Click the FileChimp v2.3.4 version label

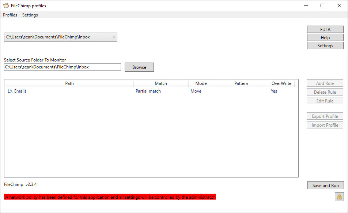(20, 184)
